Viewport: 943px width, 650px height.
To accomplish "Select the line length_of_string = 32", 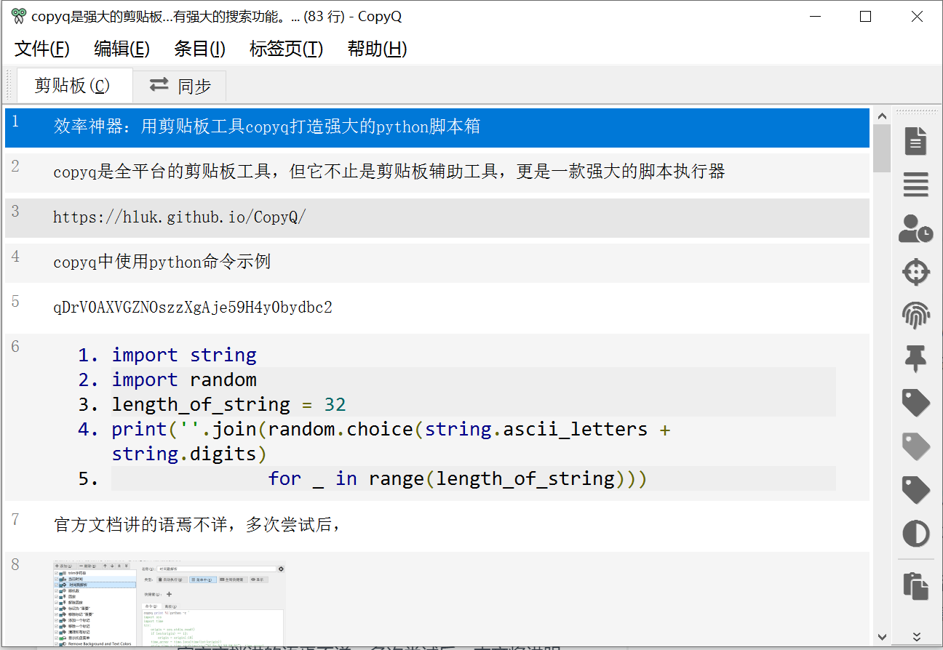I will (228, 404).
